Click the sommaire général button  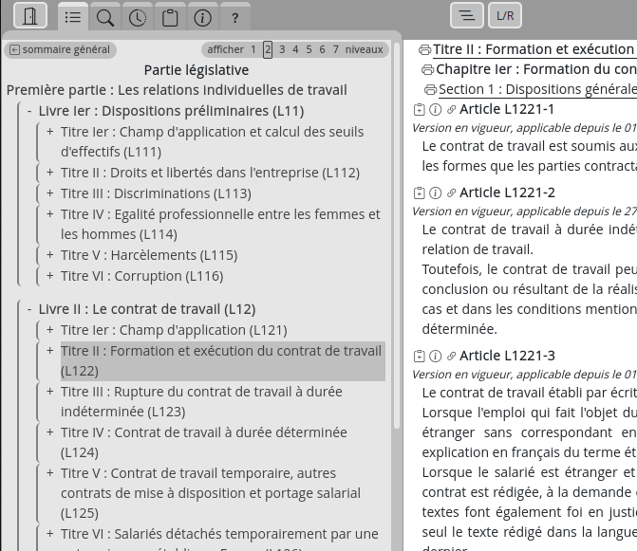[60, 49]
